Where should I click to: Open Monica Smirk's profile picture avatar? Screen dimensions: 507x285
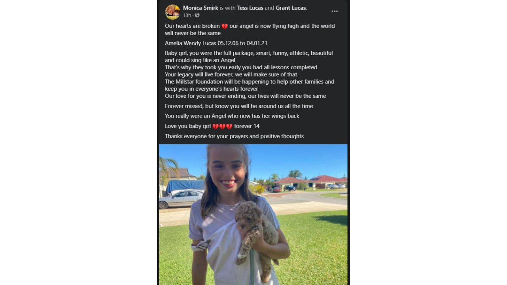[172, 12]
